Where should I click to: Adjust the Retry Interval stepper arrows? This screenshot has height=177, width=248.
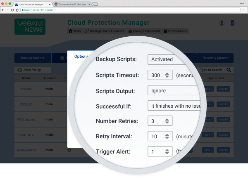click(x=167, y=136)
